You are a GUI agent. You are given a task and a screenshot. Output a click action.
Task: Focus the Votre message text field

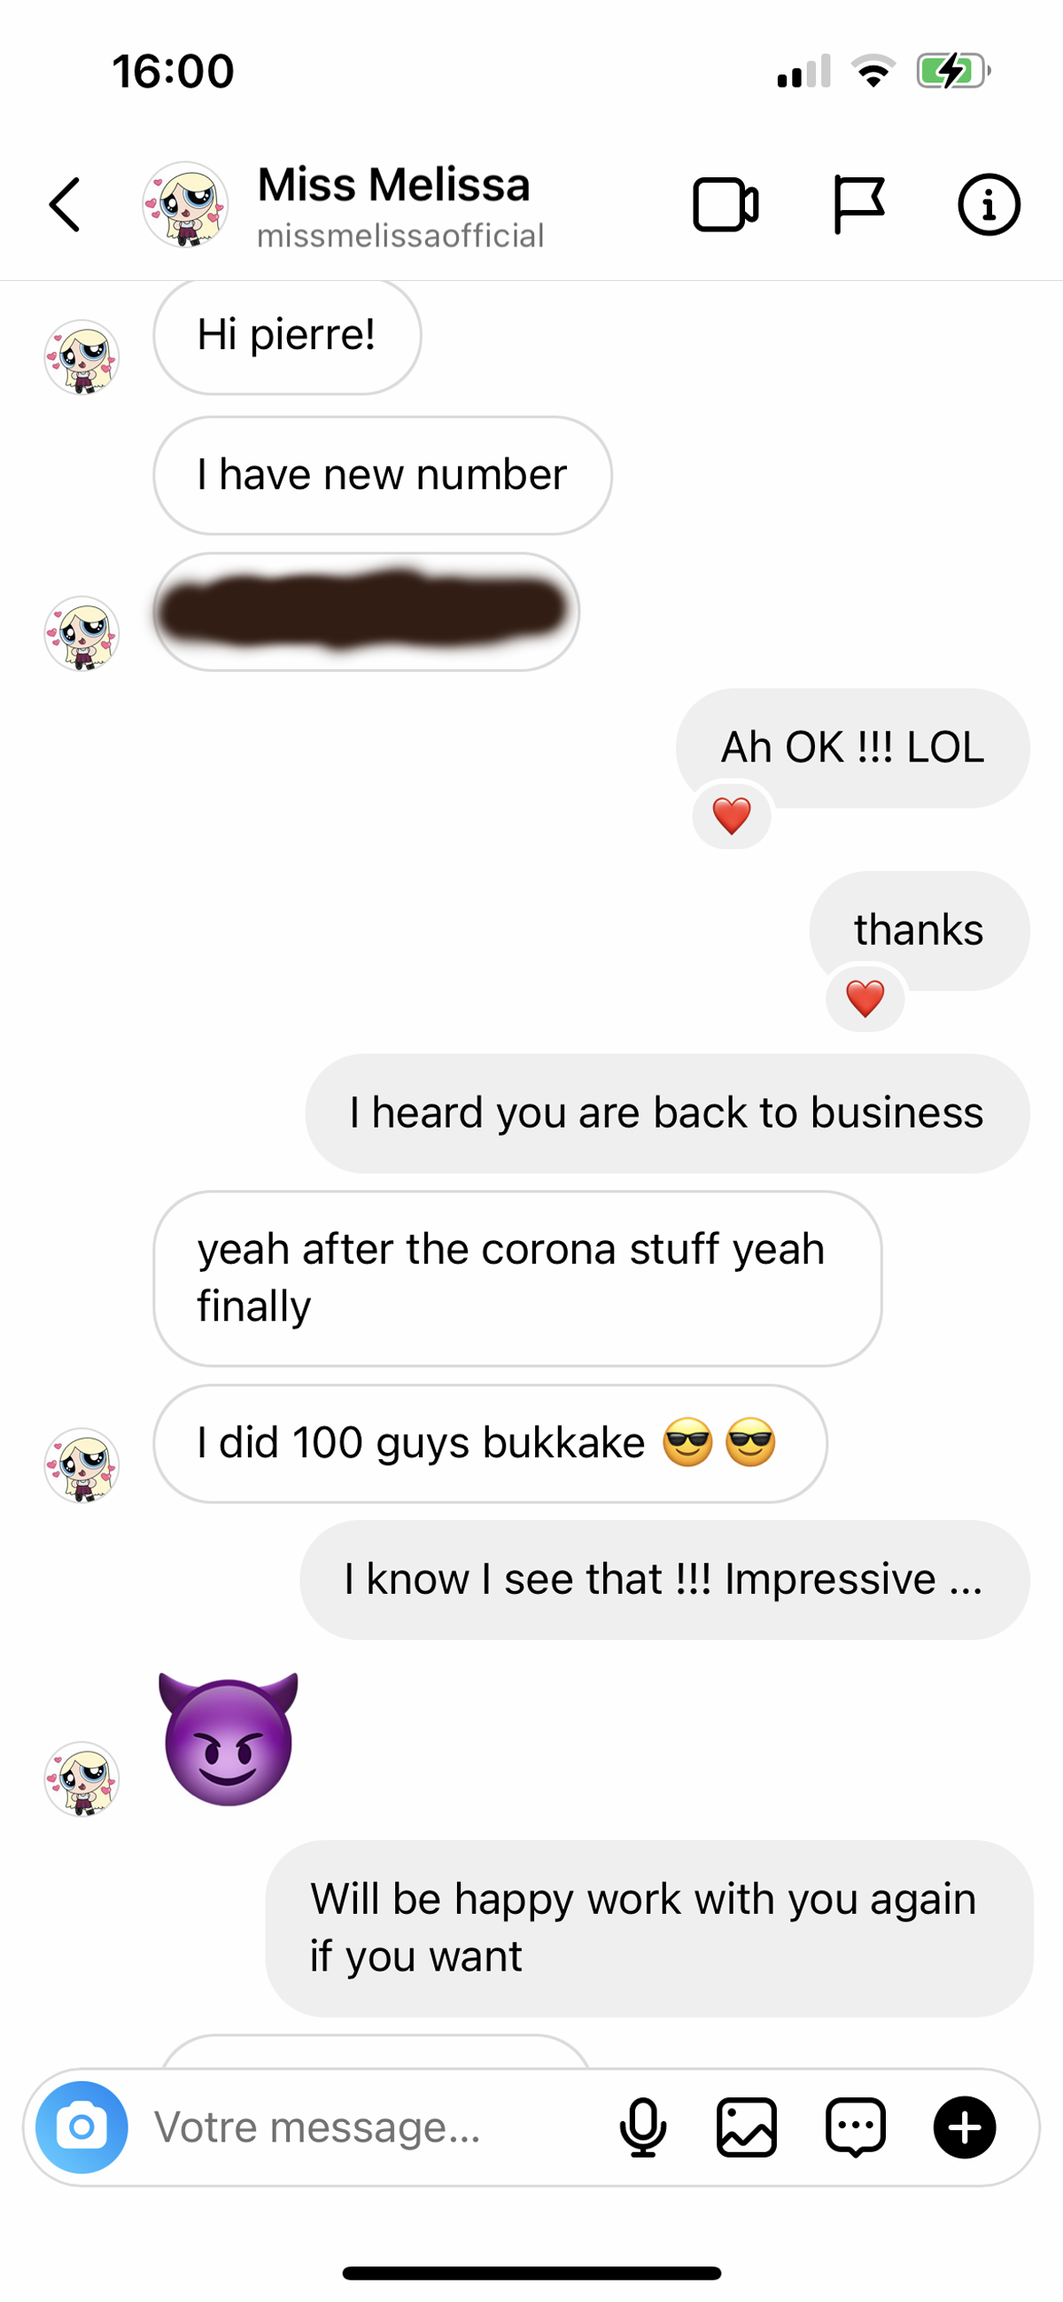click(376, 2126)
